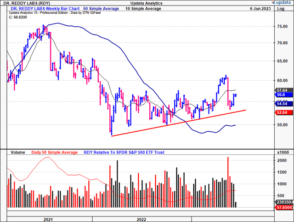Click the 'Updata Analytics' header text

(147, 3)
